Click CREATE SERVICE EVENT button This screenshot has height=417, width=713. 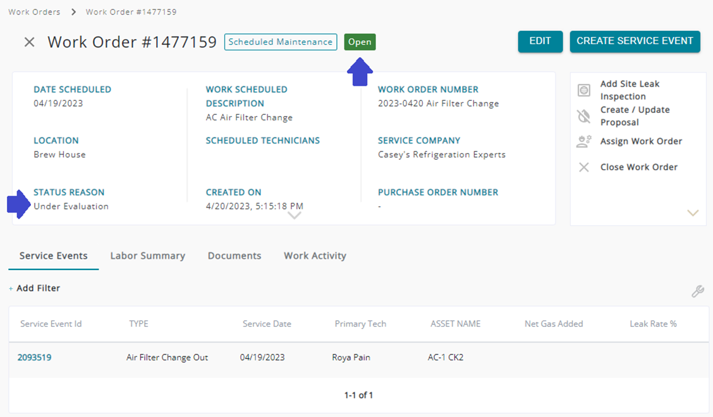click(x=635, y=41)
